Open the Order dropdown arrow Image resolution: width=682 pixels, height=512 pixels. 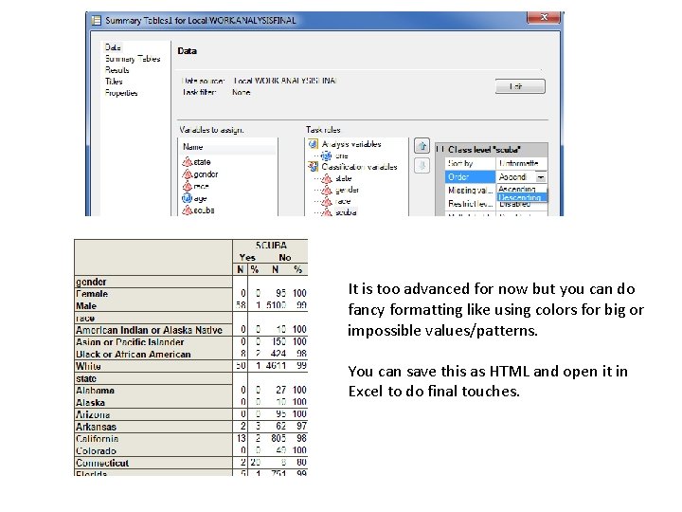click(x=540, y=177)
